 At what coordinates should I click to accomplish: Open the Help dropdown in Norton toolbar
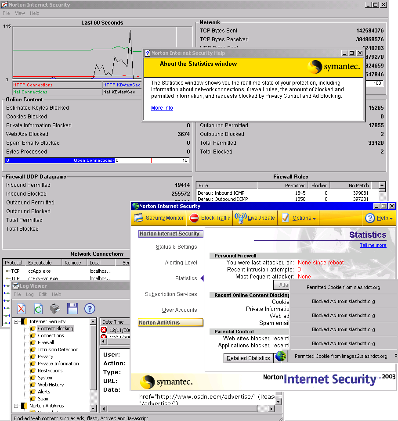379,218
